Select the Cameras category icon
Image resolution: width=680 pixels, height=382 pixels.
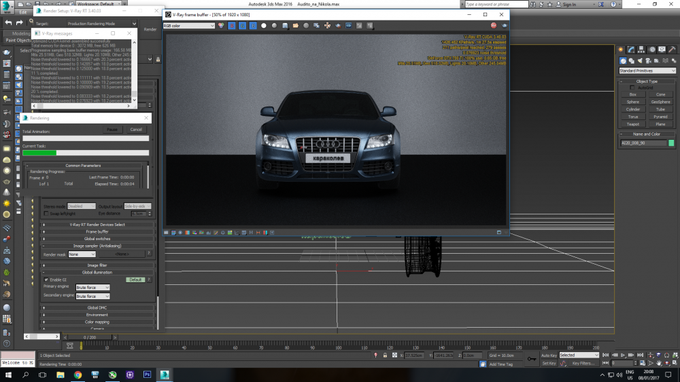point(648,60)
